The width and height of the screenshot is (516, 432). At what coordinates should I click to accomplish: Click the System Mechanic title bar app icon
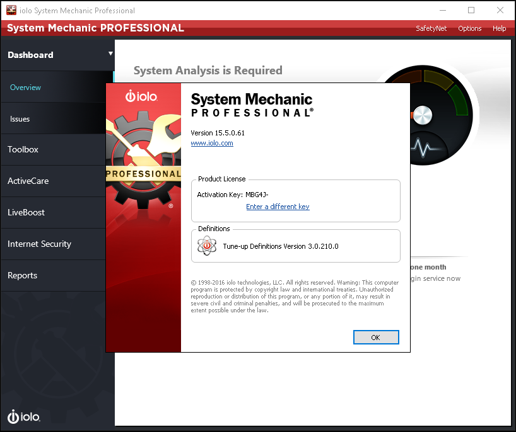coord(11,10)
